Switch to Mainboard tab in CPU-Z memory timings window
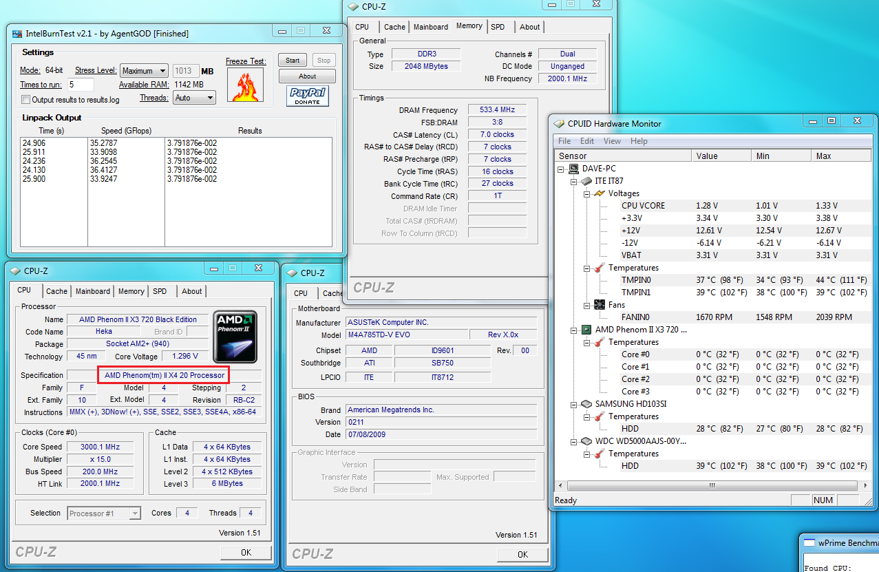Image resolution: width=879 pixels, height=572 pixels. 431,27
